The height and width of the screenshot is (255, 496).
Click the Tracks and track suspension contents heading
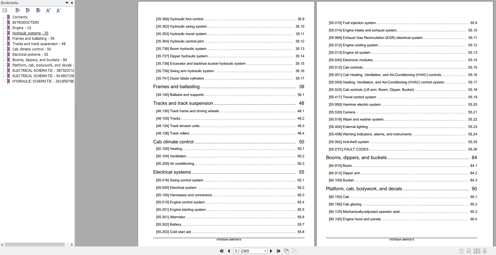tap(183, 103)
